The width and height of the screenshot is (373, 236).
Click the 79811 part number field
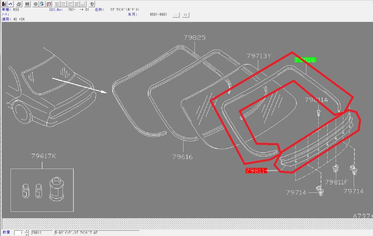pos(42,233)
